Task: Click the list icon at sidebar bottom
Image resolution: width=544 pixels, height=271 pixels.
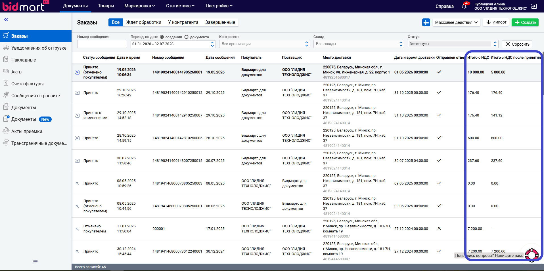Action: click(x=35, y=262)
